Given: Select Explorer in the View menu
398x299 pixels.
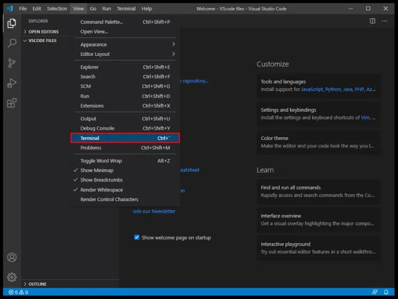Looking at the screenshot, I should coord(125,67).
